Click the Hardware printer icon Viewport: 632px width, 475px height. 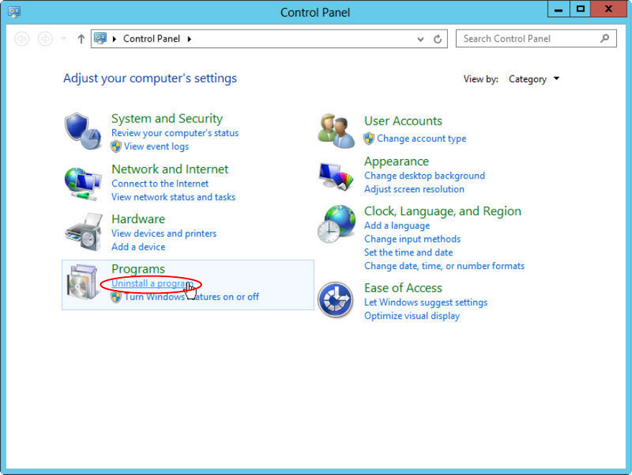[x=84, y=232]
